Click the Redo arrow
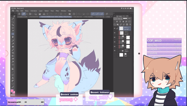This screenshot has height=106, width=187. (56, 14)
